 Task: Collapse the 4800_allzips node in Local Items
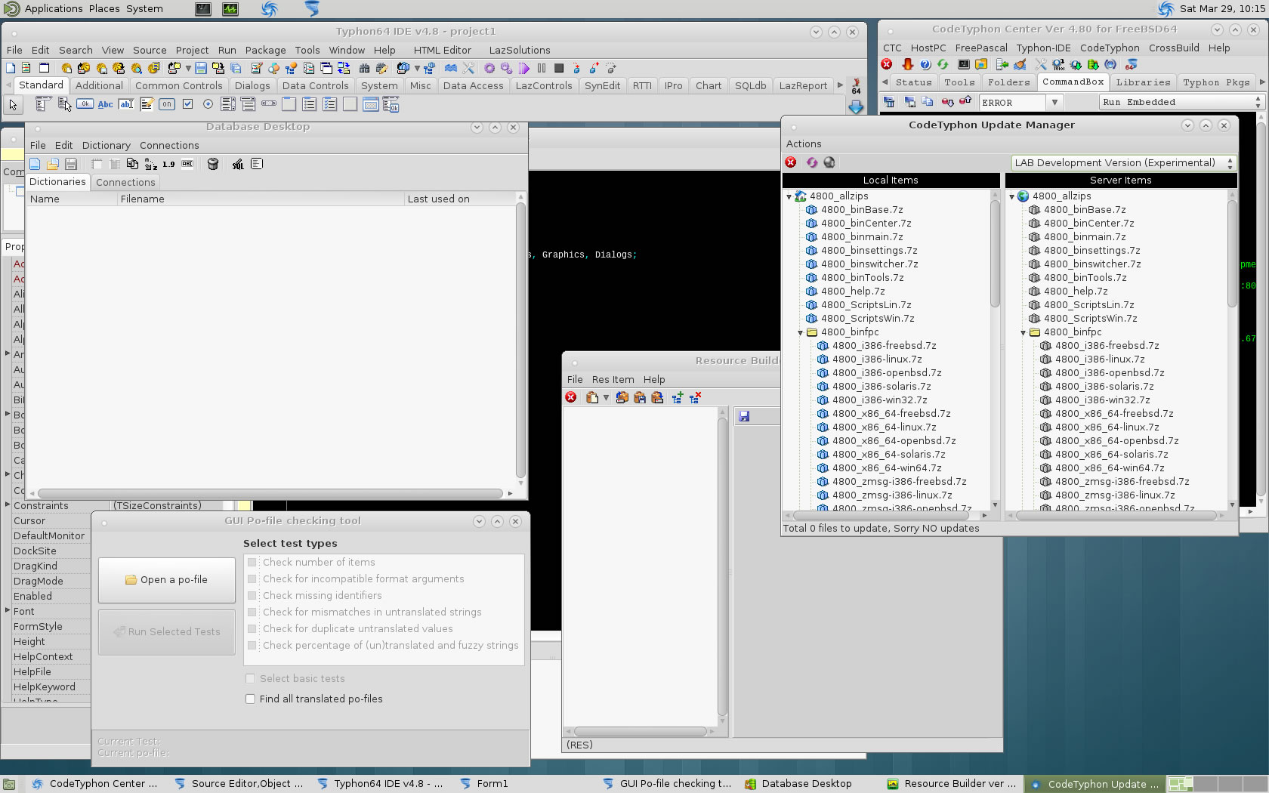[x=789, y=196]
